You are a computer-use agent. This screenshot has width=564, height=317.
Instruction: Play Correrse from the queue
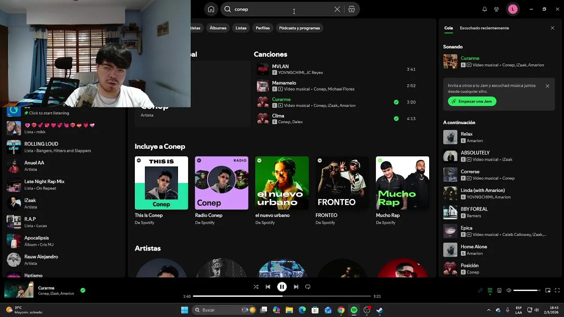click(x=499, y=175)
